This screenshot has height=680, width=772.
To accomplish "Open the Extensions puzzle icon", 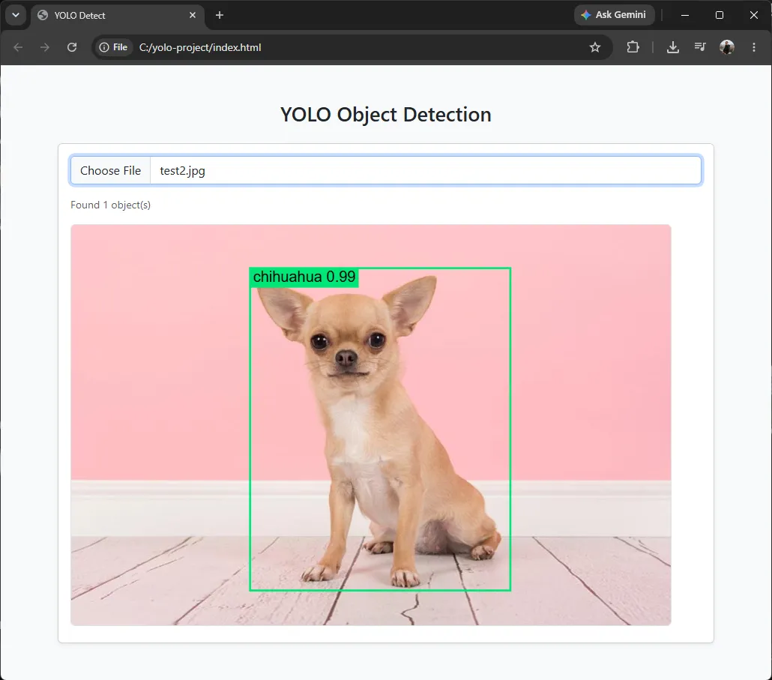I will tap(633, 47).
